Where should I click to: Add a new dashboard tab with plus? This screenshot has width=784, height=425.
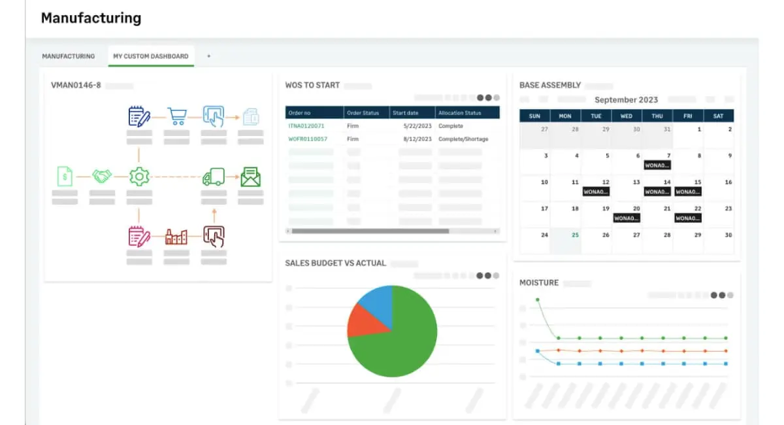(208, 56)
